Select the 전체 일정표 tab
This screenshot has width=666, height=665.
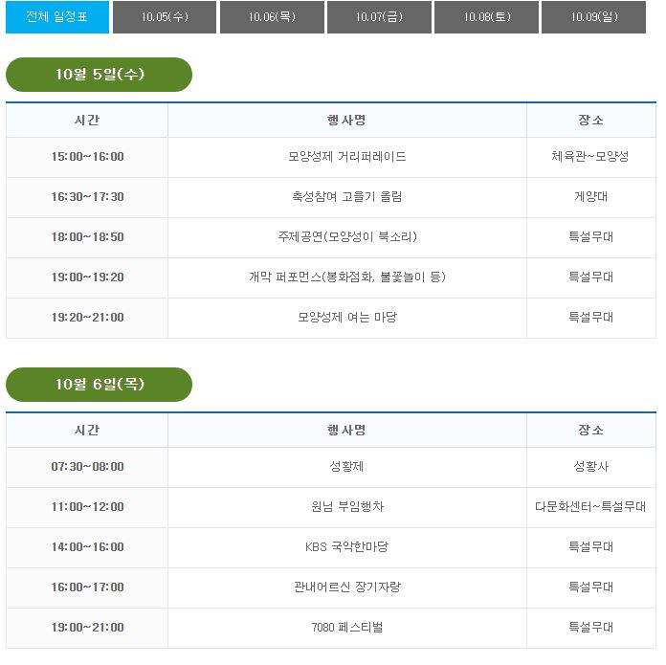[x=56, y=17]
